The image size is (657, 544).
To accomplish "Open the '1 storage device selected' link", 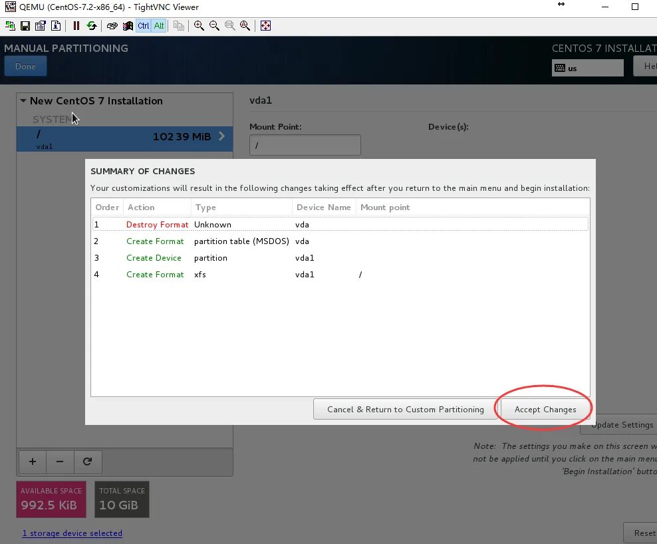I will [72, 533].
